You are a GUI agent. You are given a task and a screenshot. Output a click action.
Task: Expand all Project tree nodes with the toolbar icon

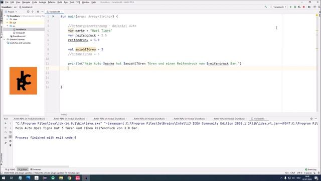click(x=33, y=12)
